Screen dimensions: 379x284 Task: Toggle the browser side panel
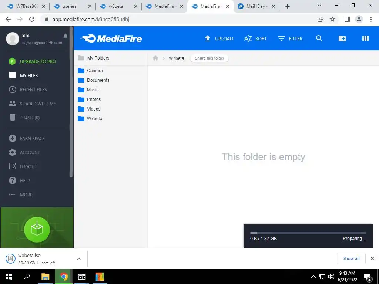pos(347,19)
